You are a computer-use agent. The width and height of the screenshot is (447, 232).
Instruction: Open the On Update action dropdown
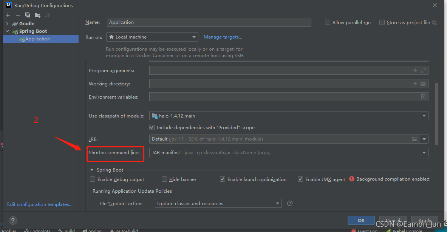click(x=278, y=203)
